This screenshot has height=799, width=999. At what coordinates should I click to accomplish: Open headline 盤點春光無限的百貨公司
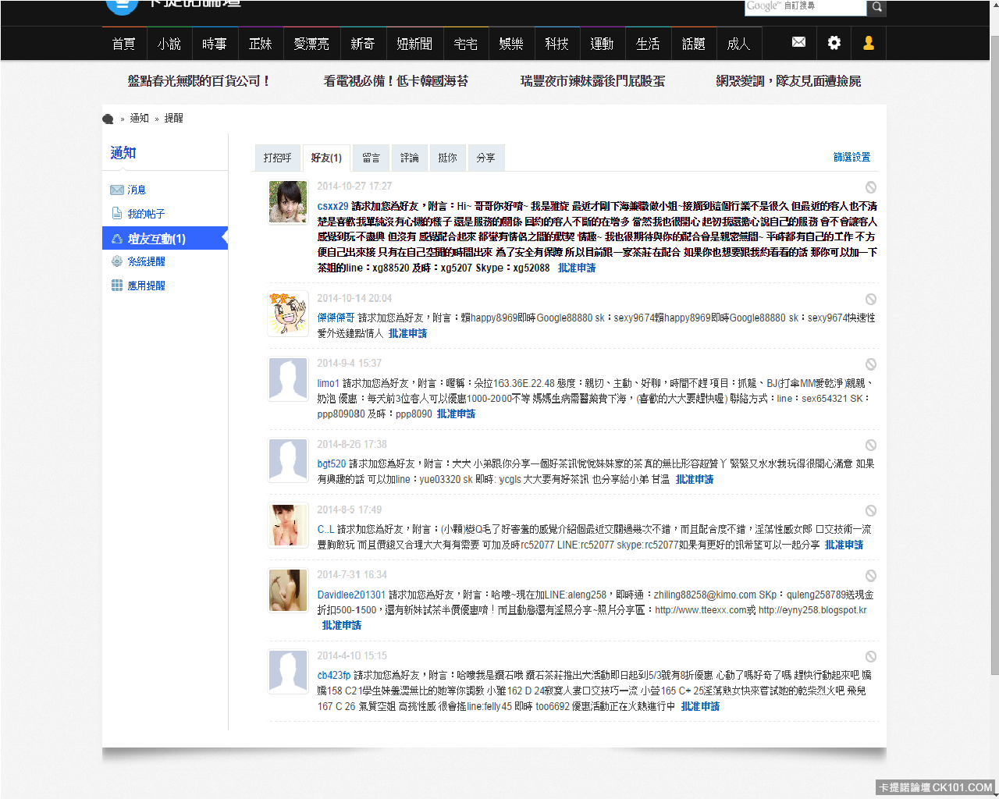click(199, 81)
